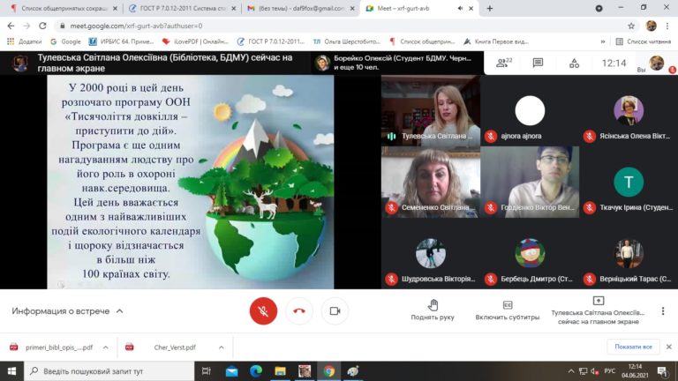
Task: Select Тулевська Світлана video tile
Action: point(431,110)
